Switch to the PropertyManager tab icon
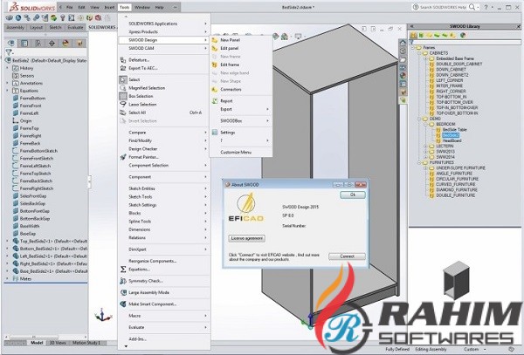This screenshot has width=524, height=355. pyautogui.click(x=24, y=43)
